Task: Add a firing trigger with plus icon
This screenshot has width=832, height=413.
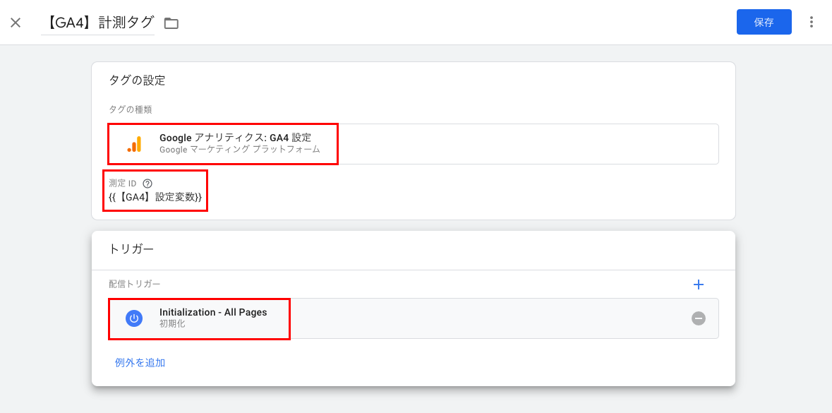Action: [x=699, y=285]
